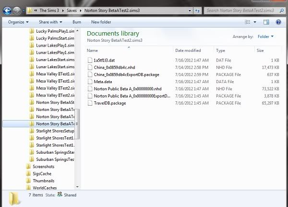Click the folder icon beside Screenshots
This screenshot has width=288, height=207.
(x=28, y=167)
